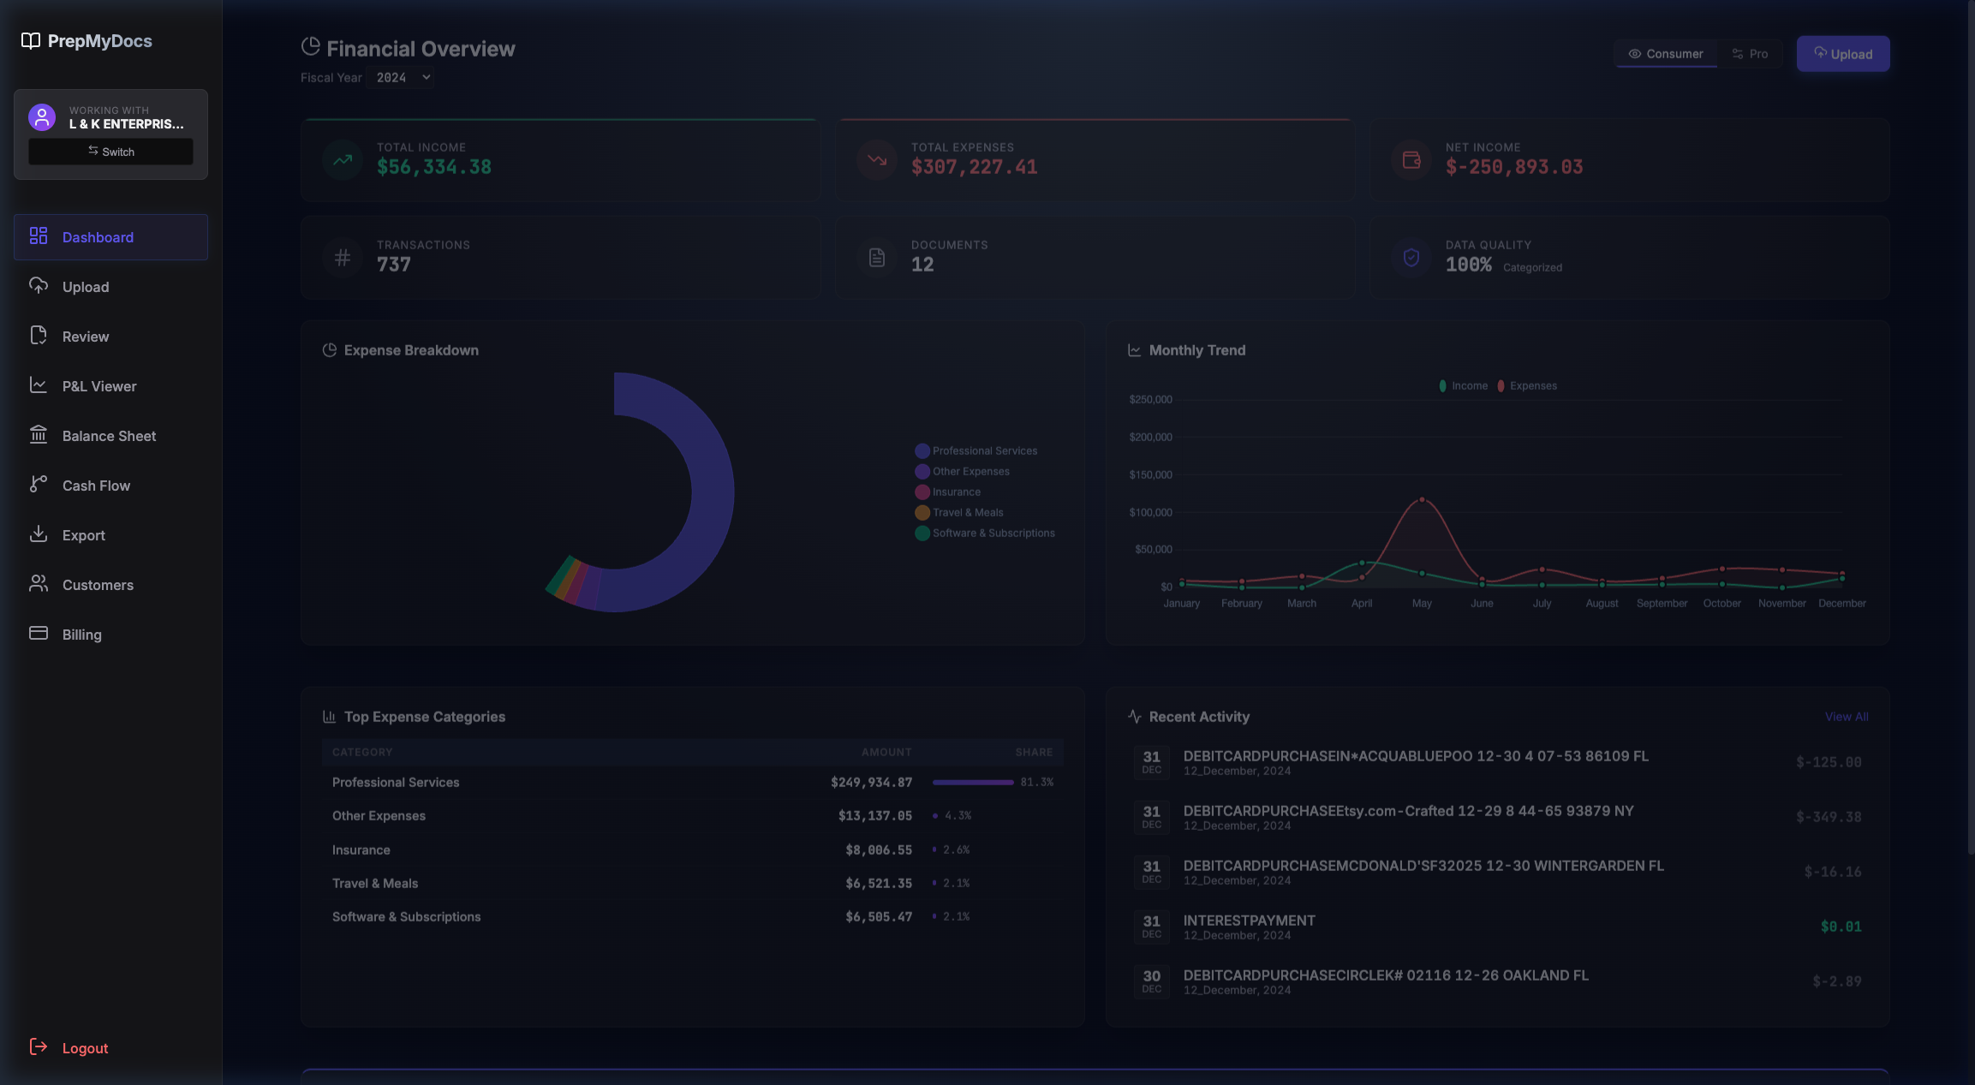Switch to Consumer mode
This screenshot has width=1975, height=1085.
point(1665,53)
